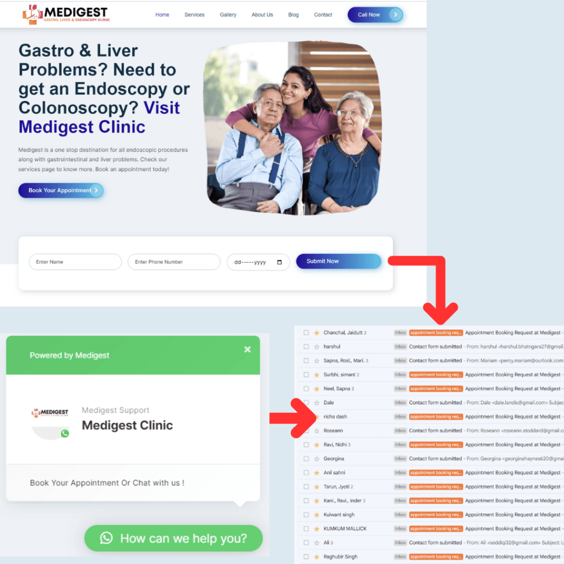Image resolution: width=564 pixels, height=564 pixels.
Task: Check the Surbhi, simant email checkbox
Action: (x=306, y=375)
